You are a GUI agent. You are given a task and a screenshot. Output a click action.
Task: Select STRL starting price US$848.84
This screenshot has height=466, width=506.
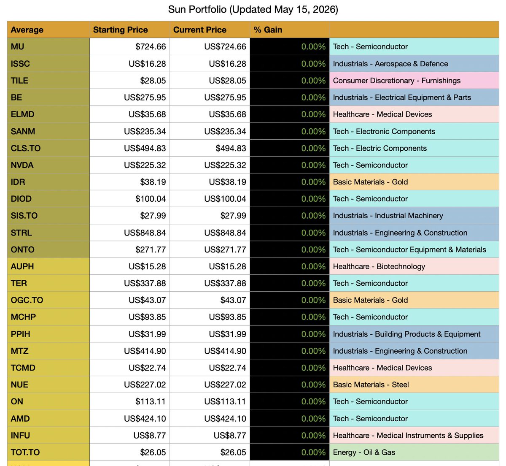coord(129,233)
